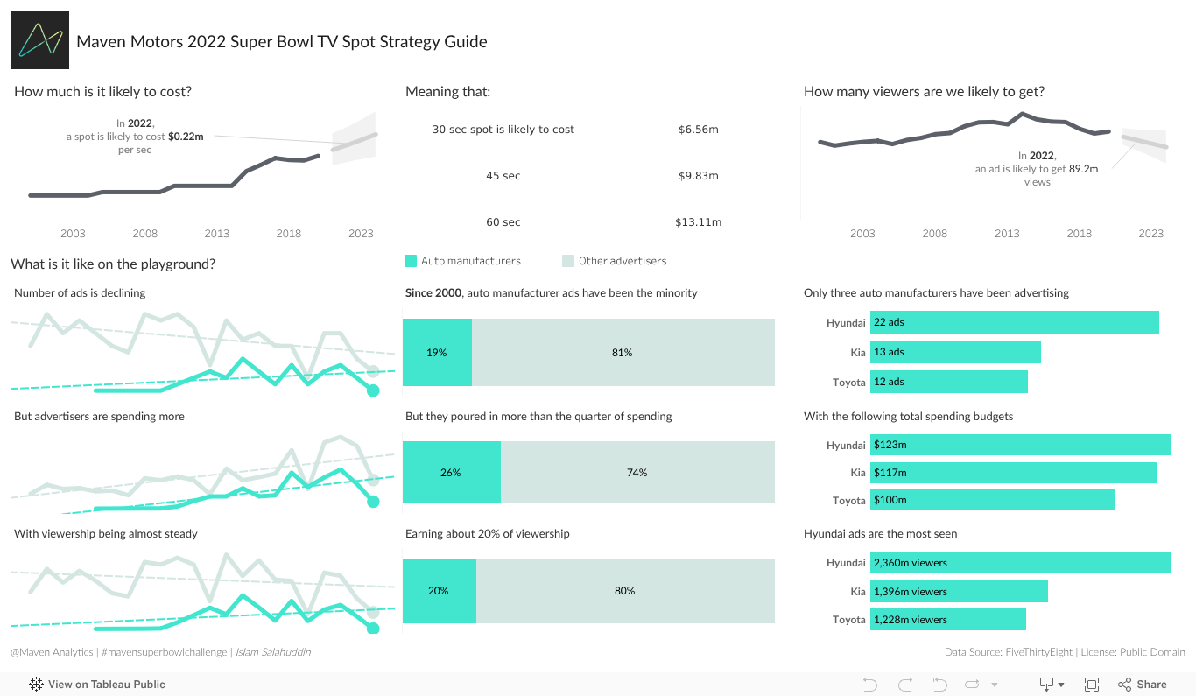
Task: Click the Redo icon in the toolbar
Action: 905,685
